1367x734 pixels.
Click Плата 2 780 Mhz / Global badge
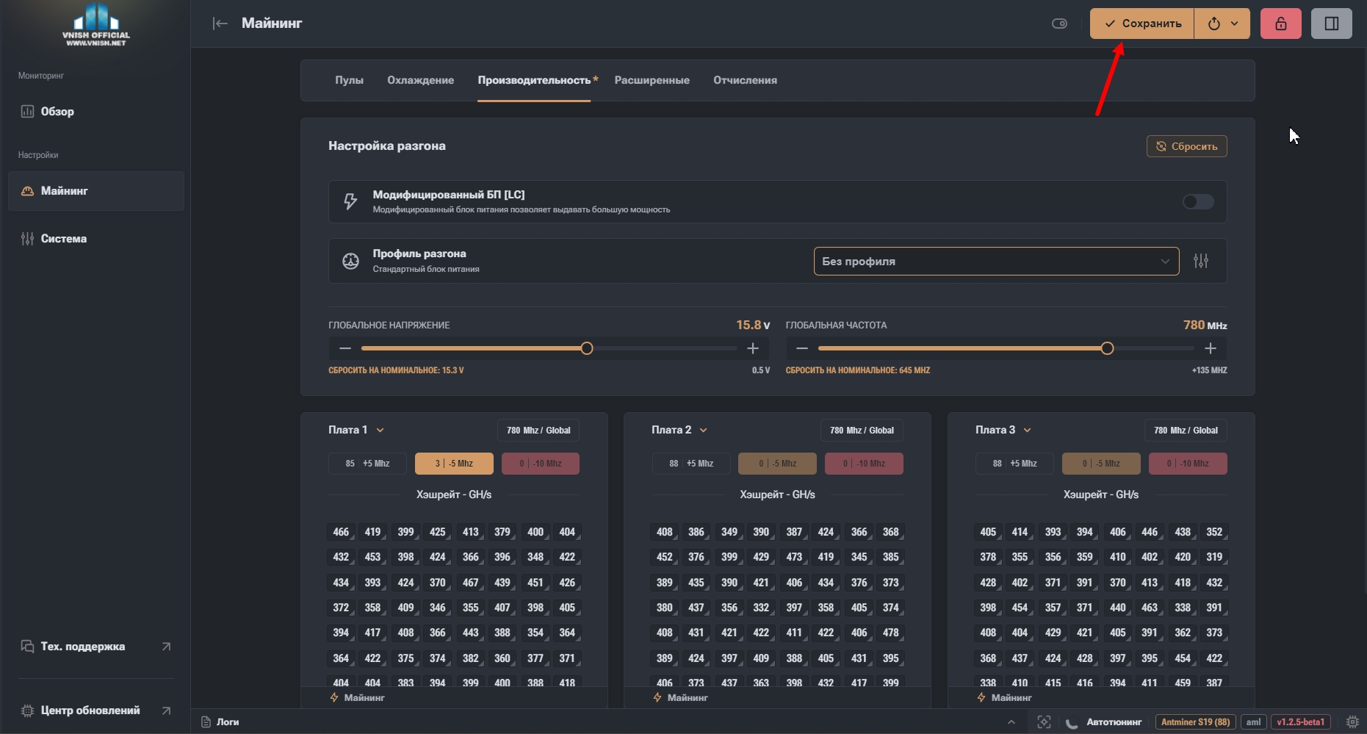click(862, 431)
